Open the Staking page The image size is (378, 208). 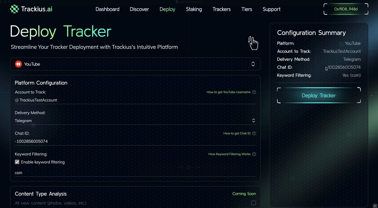coord(194,9)
